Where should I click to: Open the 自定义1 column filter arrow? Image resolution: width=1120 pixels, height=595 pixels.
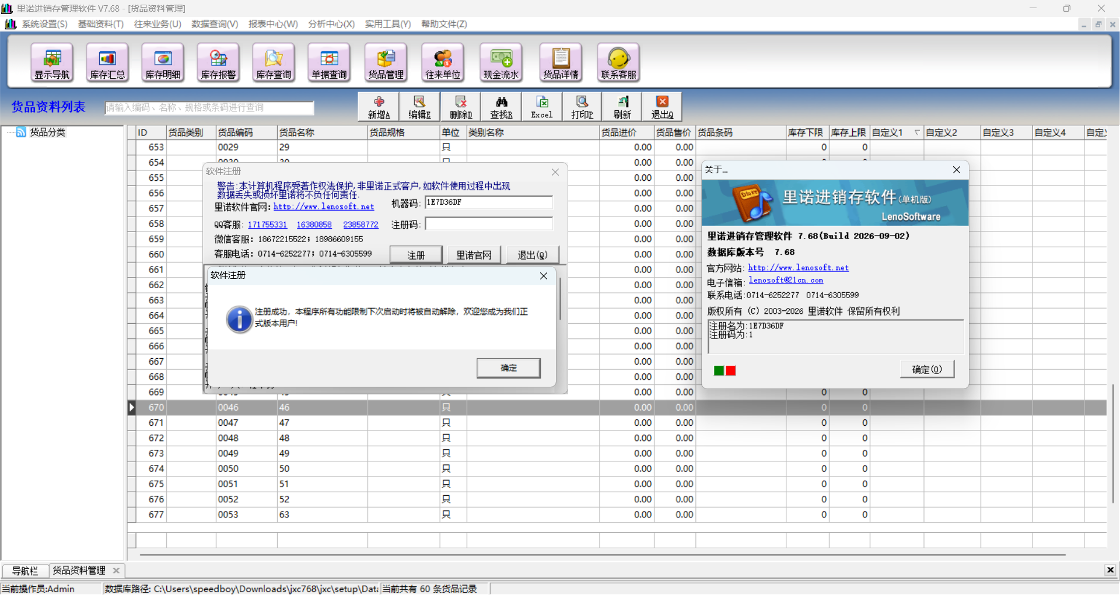[x=917, y=132]
